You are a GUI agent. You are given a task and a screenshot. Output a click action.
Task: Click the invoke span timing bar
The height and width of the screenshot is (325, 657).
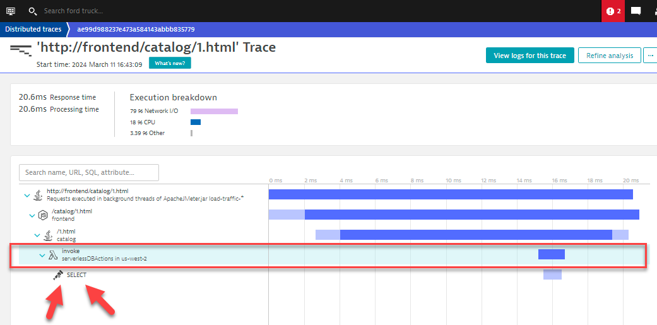[x=551, y=254]
